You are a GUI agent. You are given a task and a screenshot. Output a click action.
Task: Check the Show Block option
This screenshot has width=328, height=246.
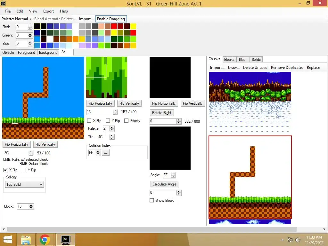pyautogui.click(x=152, y=201)
